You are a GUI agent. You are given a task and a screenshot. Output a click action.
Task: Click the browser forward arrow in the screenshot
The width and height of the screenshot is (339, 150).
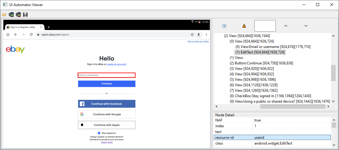(23, 35)
